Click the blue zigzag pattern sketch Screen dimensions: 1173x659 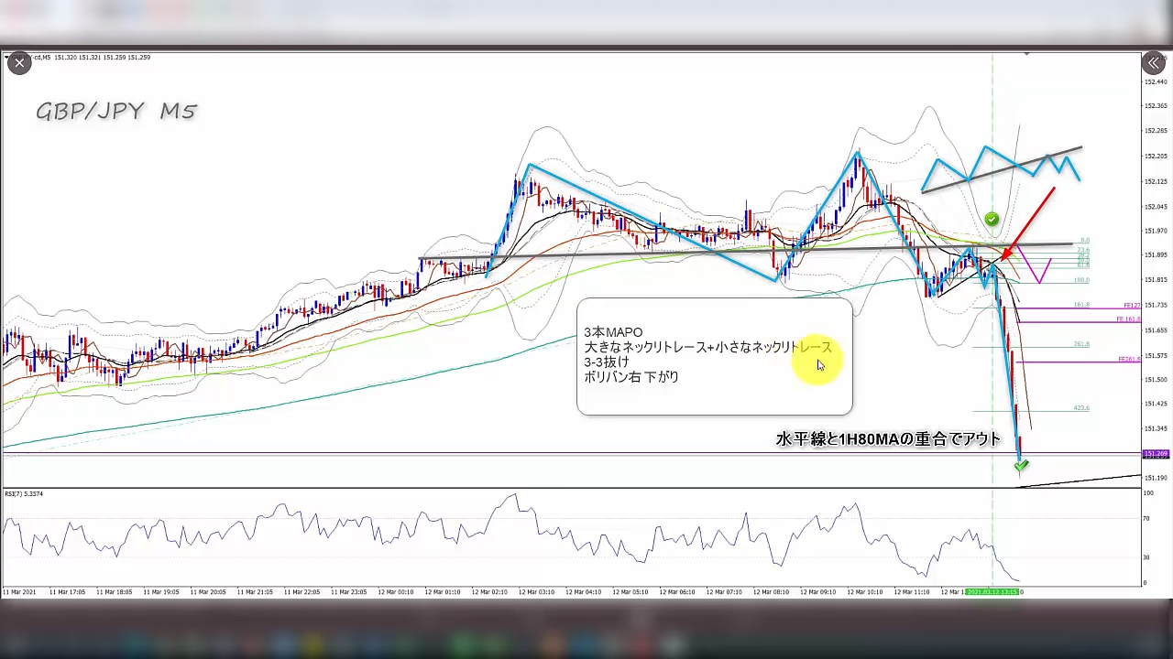click(1005, 163)
